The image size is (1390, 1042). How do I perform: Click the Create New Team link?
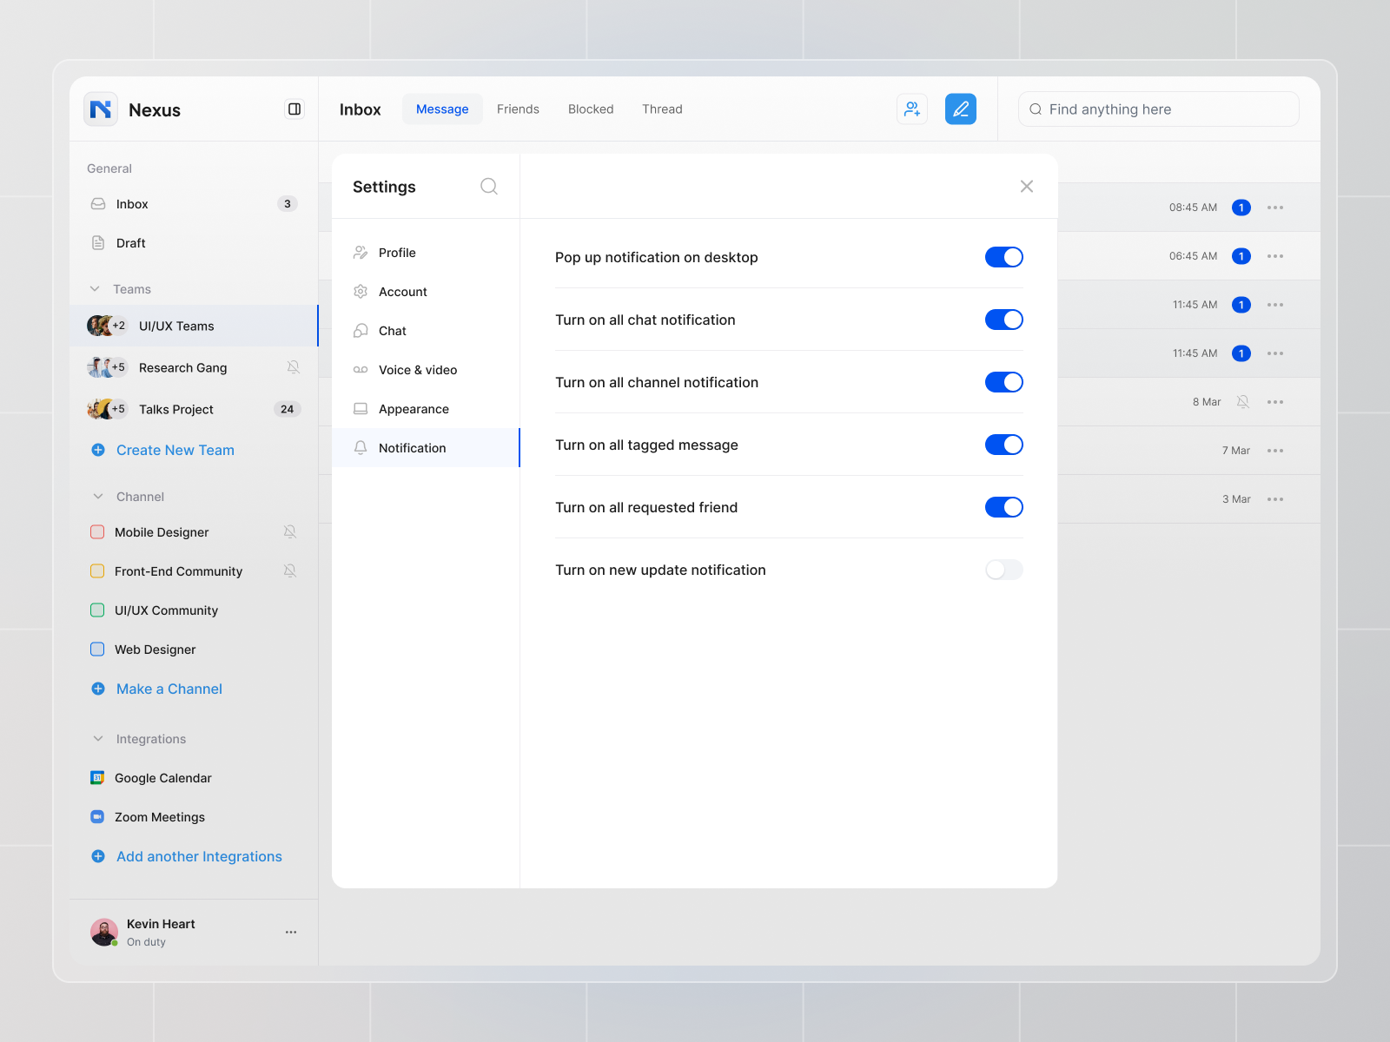[x=175, y=450]
